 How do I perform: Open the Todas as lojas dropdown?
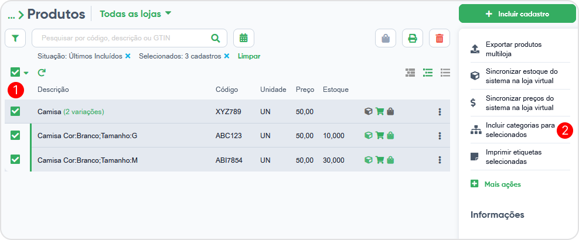click(135, 13)
